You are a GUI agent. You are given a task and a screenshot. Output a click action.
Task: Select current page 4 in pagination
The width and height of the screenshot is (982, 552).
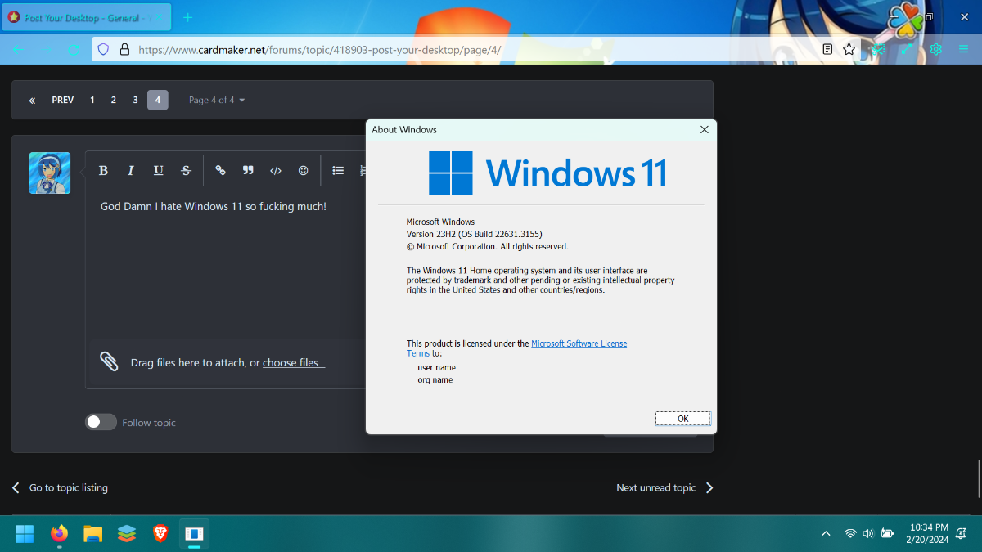(158, 101)
